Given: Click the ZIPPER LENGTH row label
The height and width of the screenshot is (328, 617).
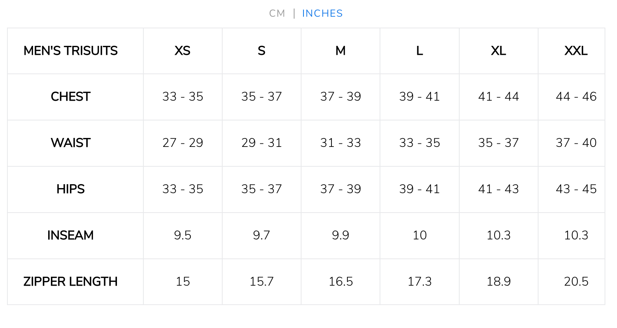Looking at the screenshot, I should pos(70,282).
